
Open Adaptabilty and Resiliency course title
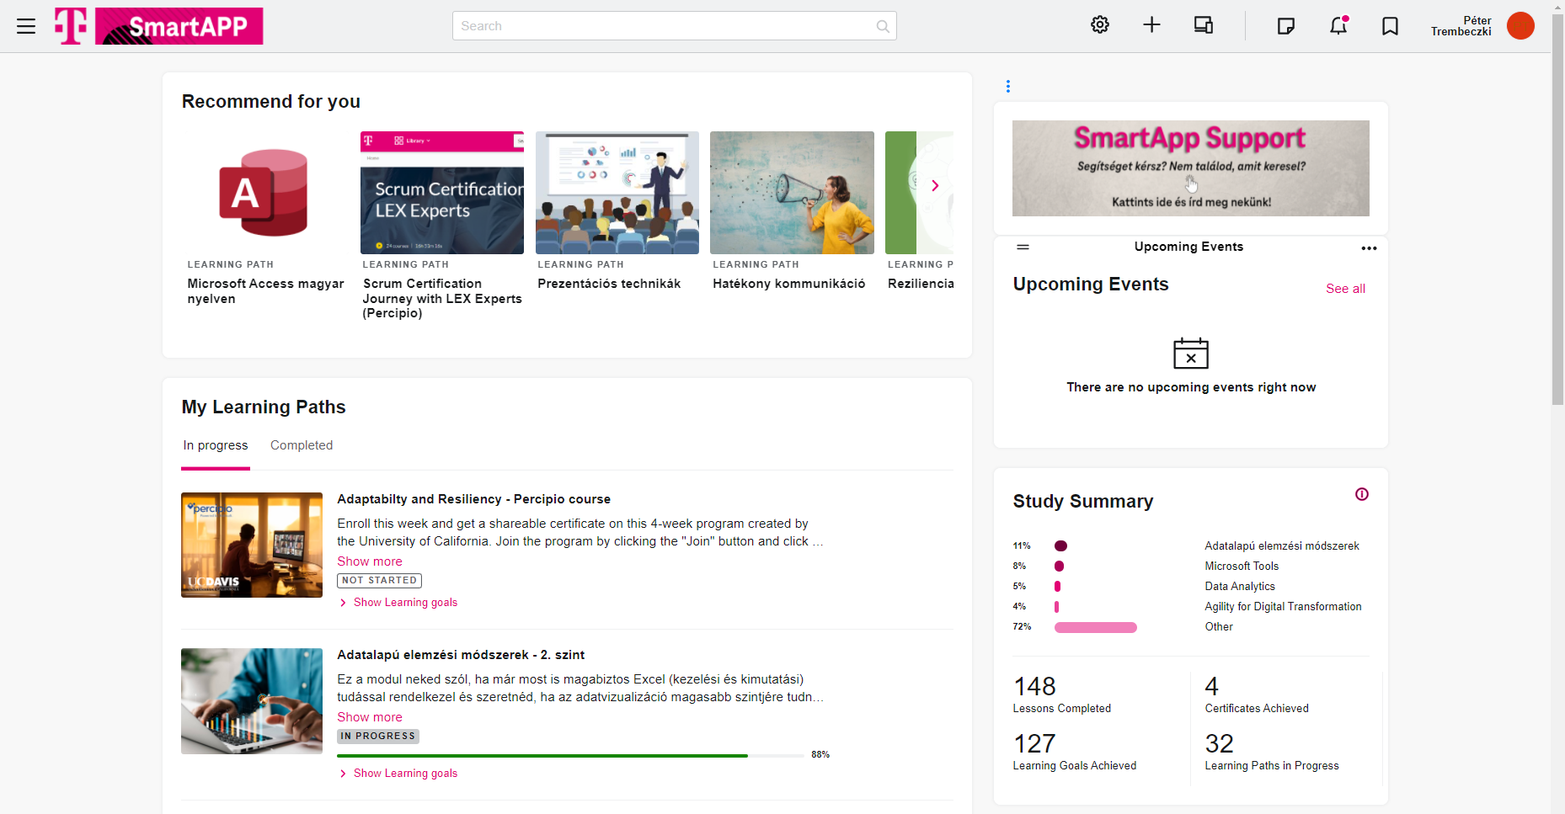[x=473, y=499]
